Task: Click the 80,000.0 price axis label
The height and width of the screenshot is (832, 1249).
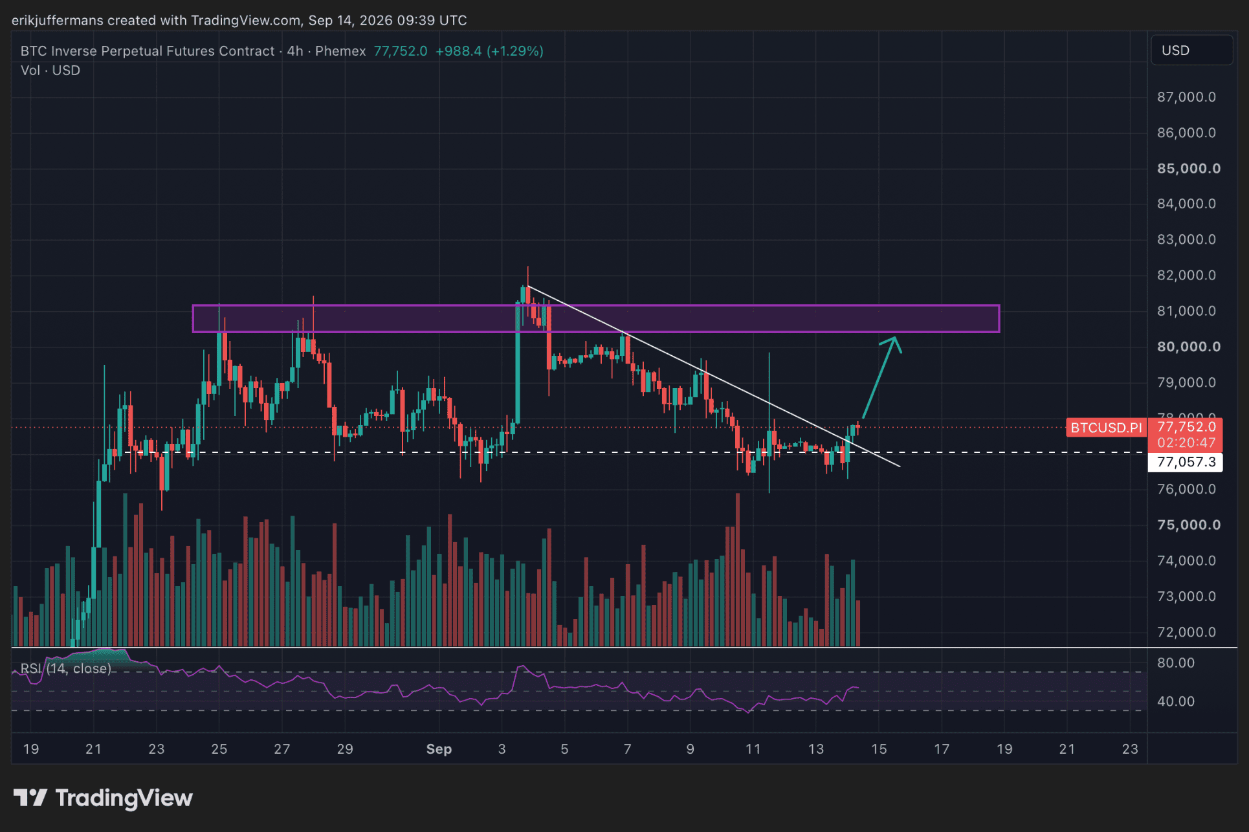Action: pos(1189,347)
